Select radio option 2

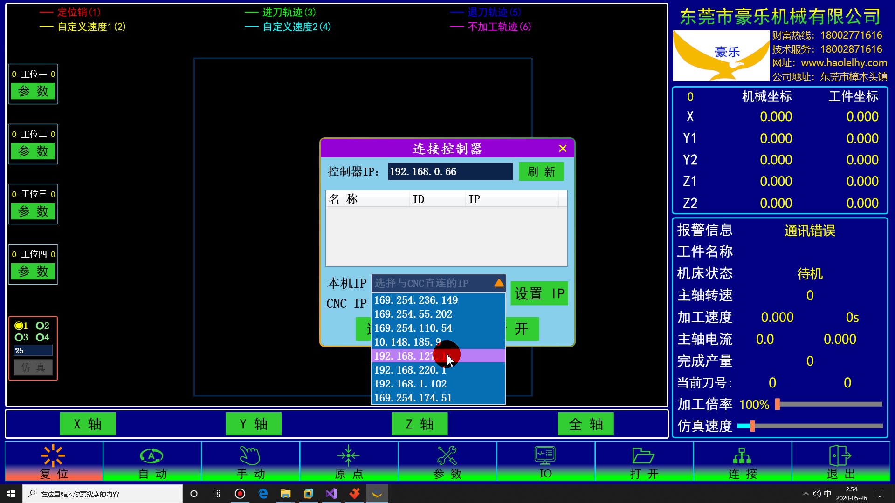(x=40, y=326)
